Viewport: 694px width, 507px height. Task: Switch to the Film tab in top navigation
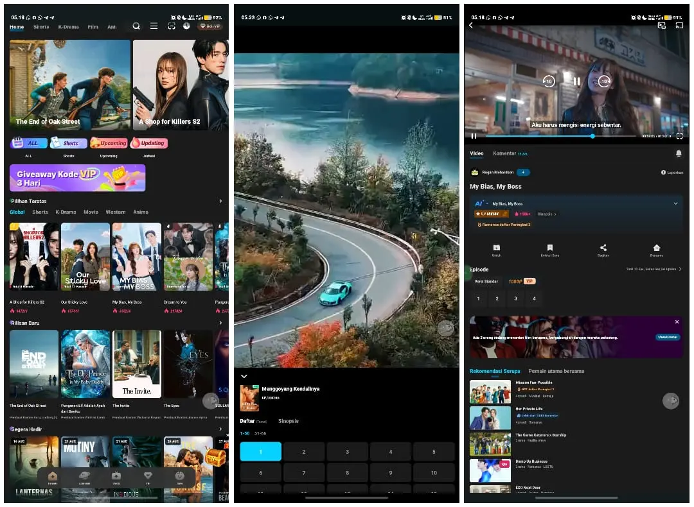[x=93, y=27]
